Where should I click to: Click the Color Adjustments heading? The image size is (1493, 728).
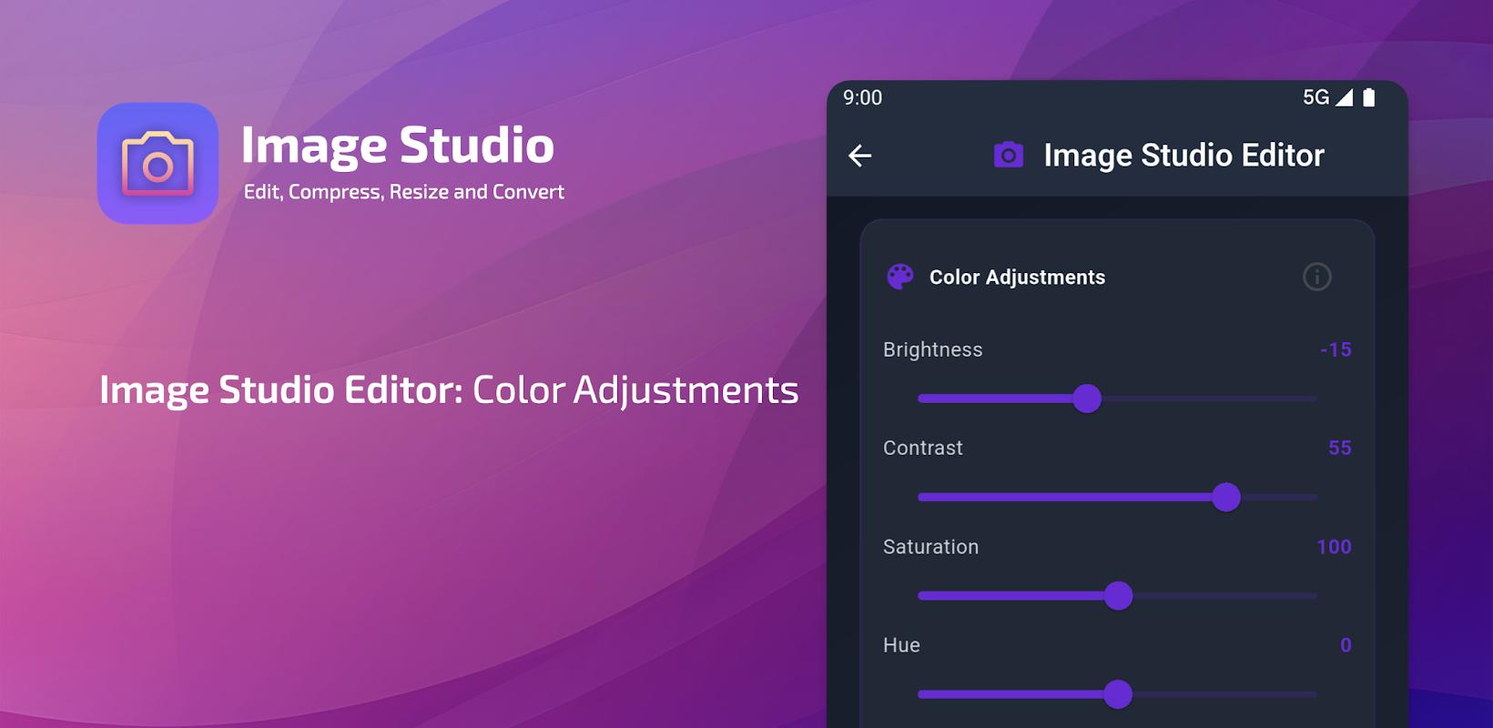(x=1017, y=278)
